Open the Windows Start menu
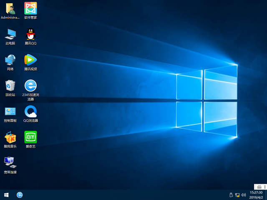Screen dimensions: 267x200 click(x=6, y=195)
